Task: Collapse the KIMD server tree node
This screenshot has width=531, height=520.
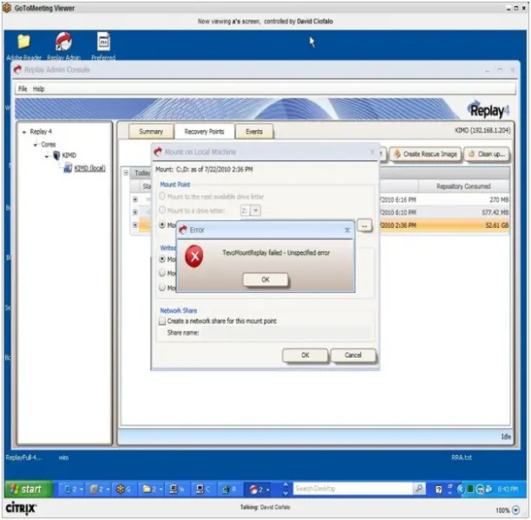Action: pyautogui.click(x=47, y=156)
